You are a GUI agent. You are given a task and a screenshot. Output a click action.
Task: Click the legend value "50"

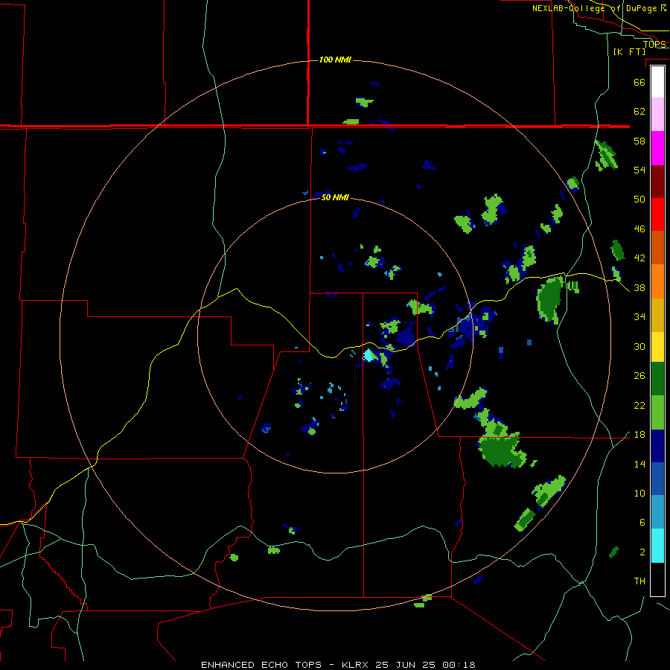pos(639,200)
